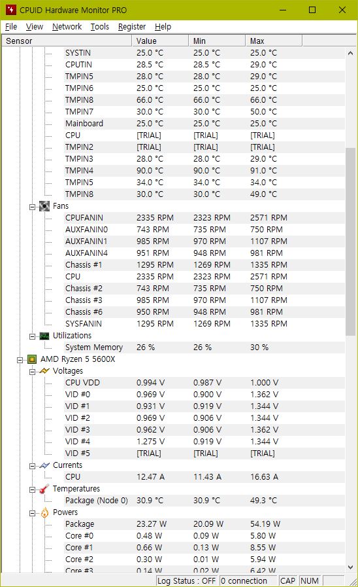The height and width of the screenshot is (587, 358).
Task: Select the TMPIN4 temperature row
Action: tap(173, 171)
